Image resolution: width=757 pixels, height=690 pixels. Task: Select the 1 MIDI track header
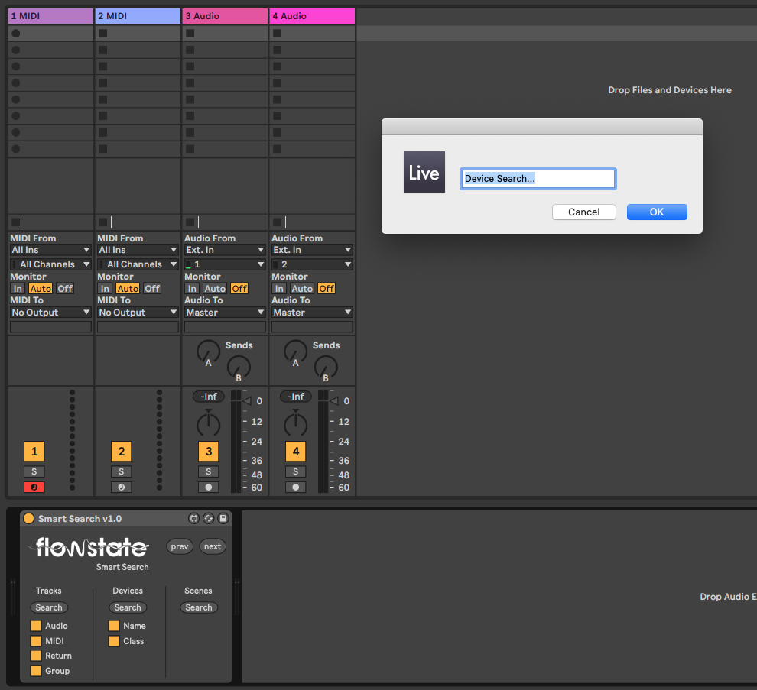pyautogui.click(x=50, y=16)
